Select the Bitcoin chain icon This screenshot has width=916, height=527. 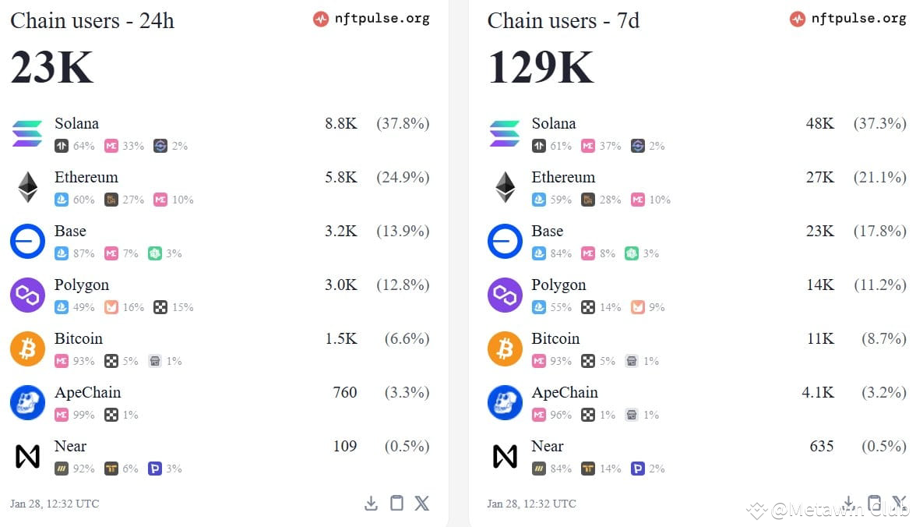pos(27,348)
